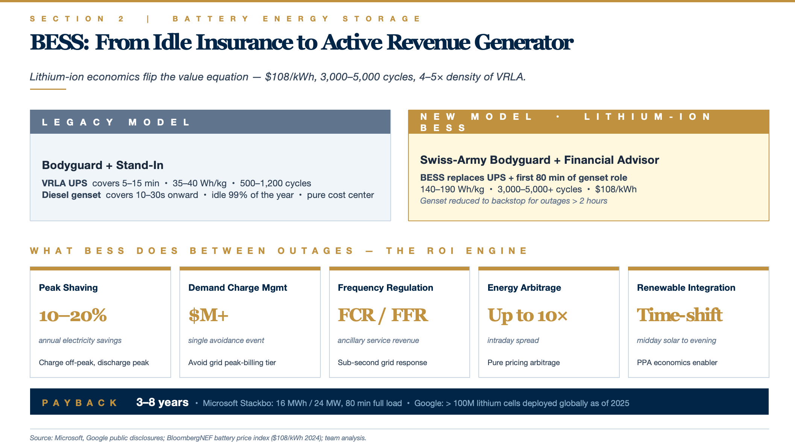Click the 3–8 years payback value

(x=162, y=402)
